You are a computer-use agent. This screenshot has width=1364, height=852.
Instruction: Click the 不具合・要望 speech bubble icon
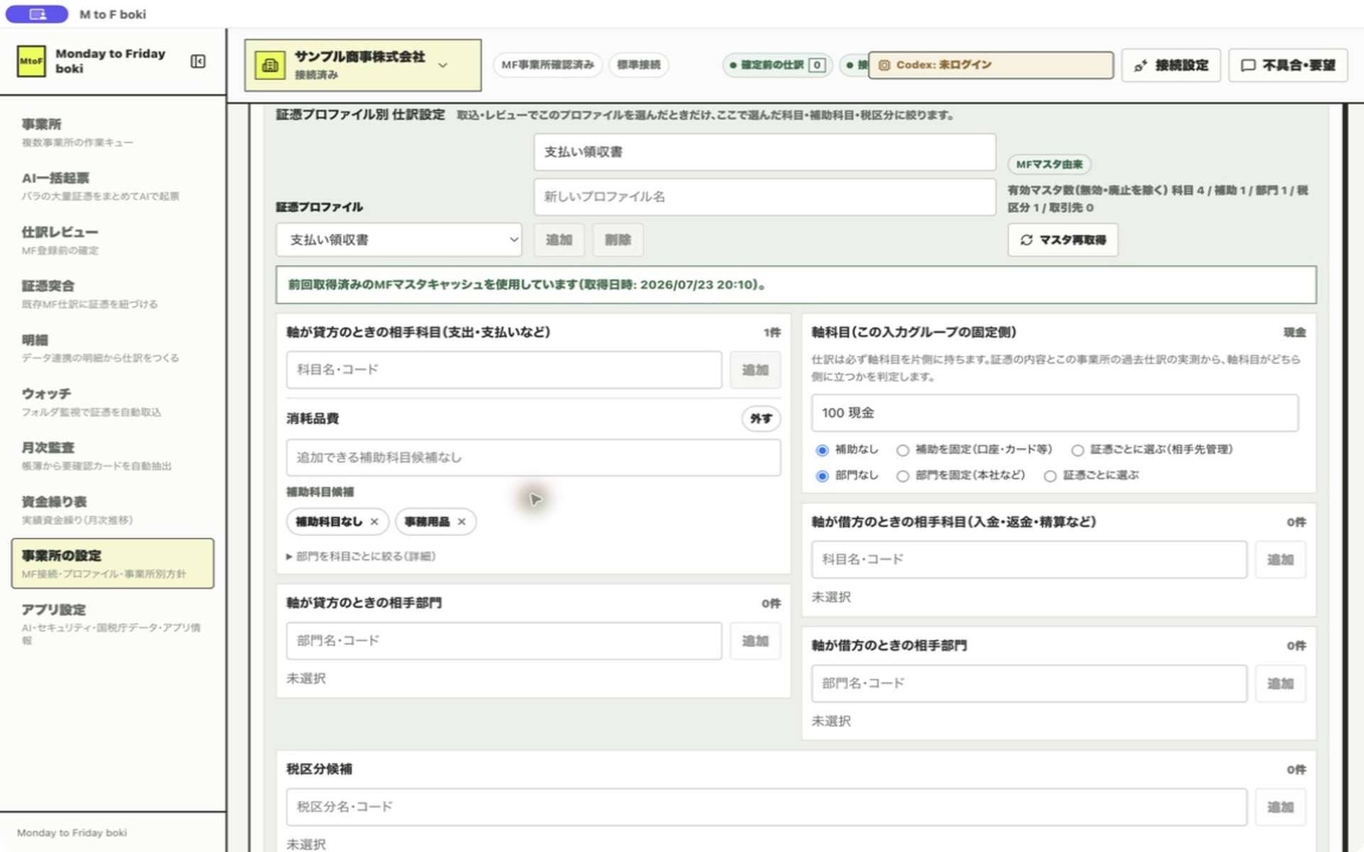pos(1248,66)
